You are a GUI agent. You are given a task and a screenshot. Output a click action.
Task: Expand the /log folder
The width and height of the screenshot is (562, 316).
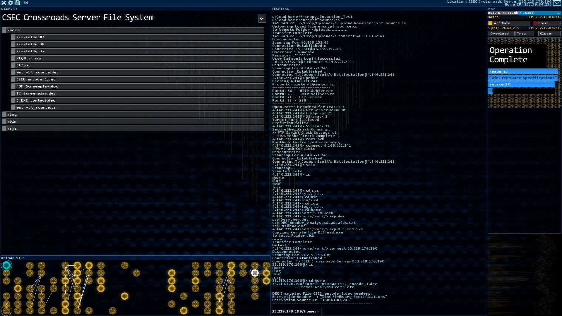133,114
